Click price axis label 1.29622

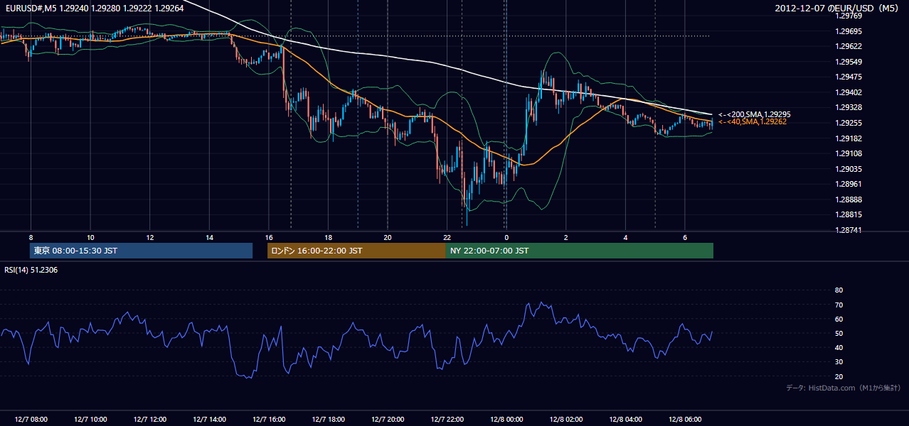point(849,46)
